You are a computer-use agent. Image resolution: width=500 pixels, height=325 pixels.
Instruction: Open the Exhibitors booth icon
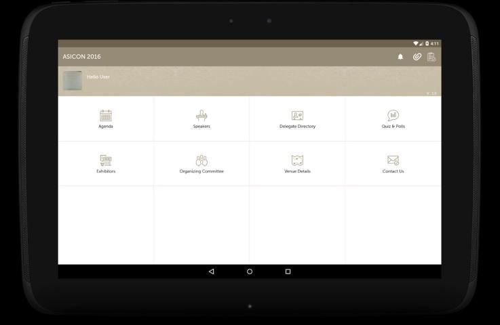coord(106,160)
